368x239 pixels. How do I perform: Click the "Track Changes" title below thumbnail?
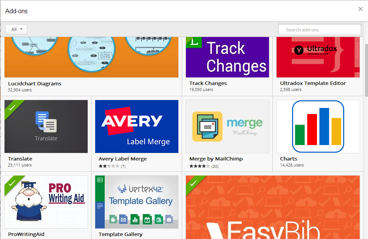click(208, 83)
